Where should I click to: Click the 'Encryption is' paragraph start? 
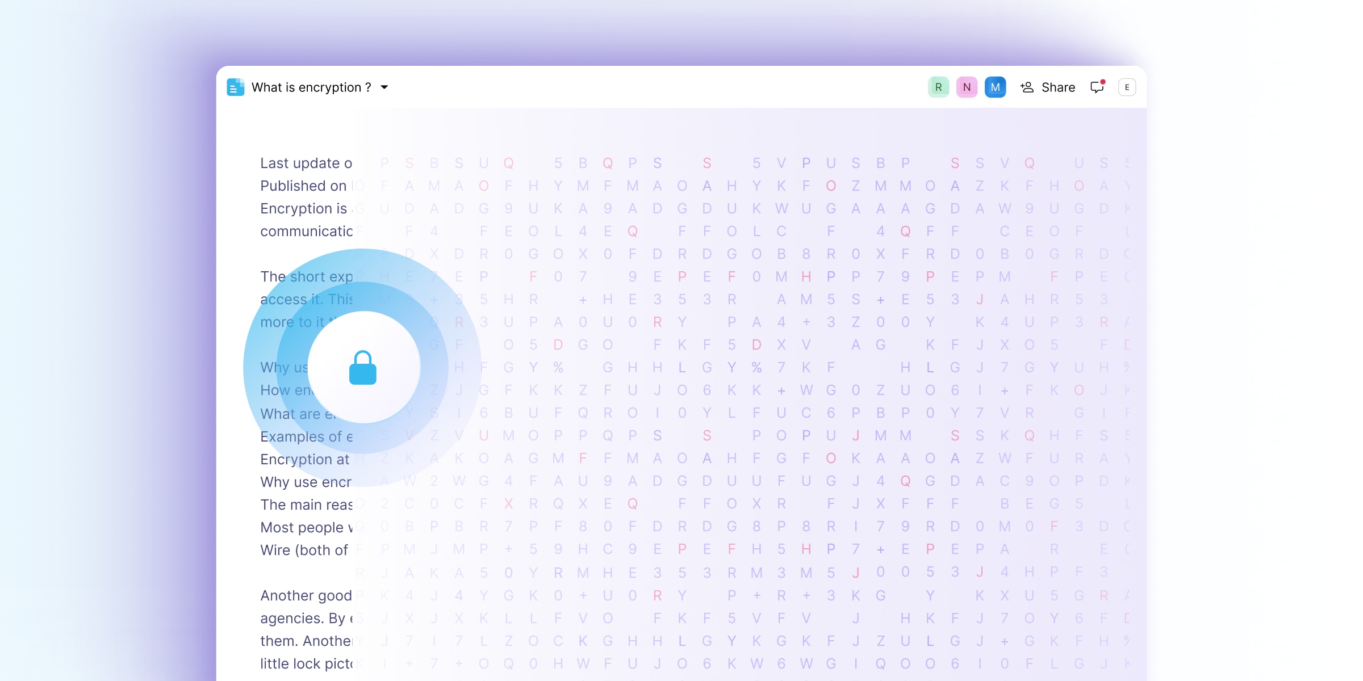tap(303, 209)
